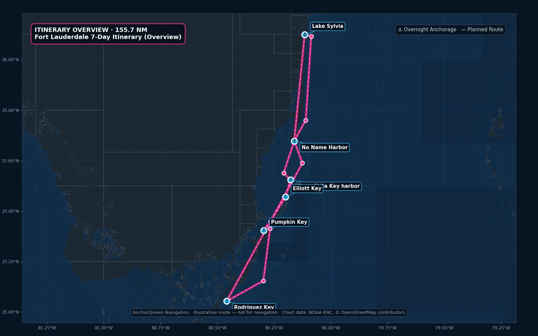Click the 79.50°W longitude tick label

pos(445,328)
